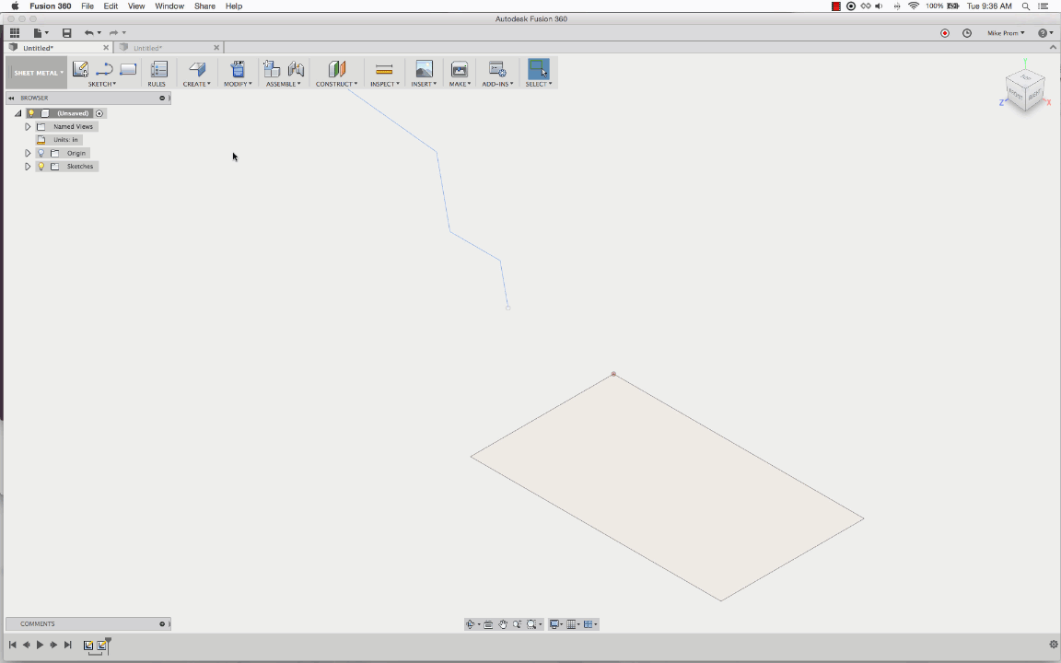Viewport: 1061px width, 663px height.
Task: Open Sheet Metal Rules
Action: (158, 70)
